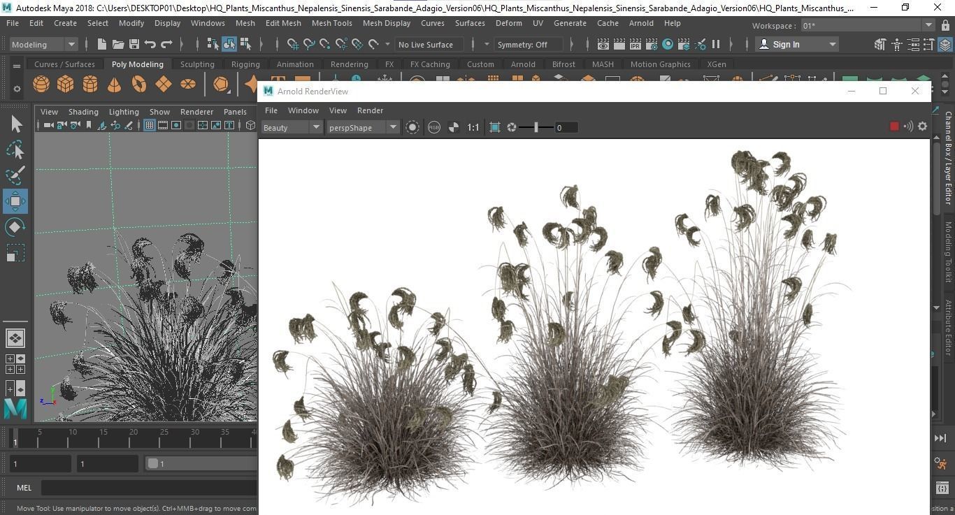The height and width of the screenshot is (515, 955).
Task: Toggle snap to grids
Action: point(293,44)
